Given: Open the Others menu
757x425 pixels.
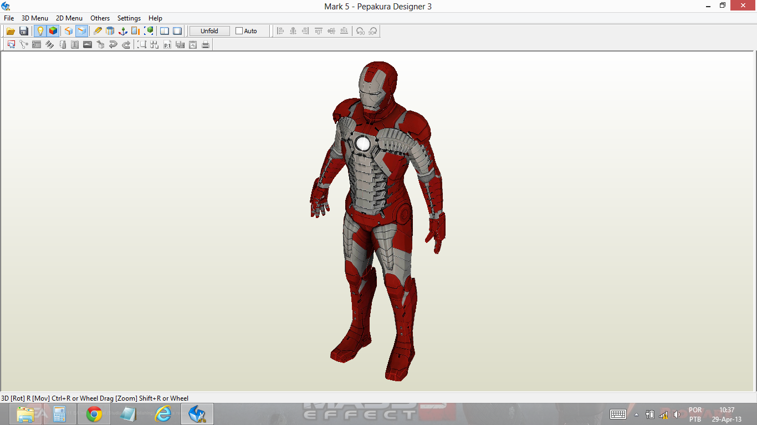Looking at the screenshot, I should click(x=100, y=18).
